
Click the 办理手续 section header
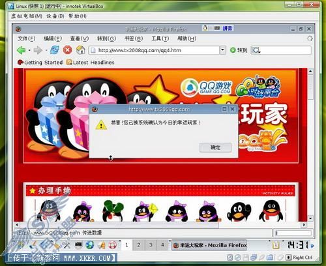pyautogui.click(x=160, y=190)
